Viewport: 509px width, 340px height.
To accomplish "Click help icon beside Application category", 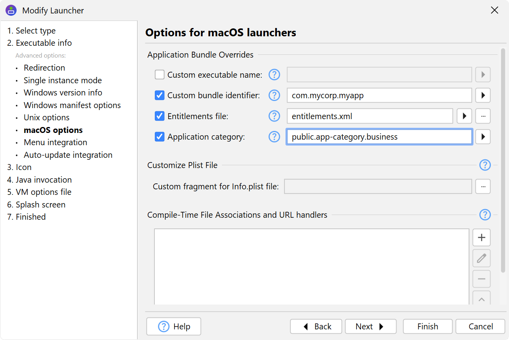I will click(x=274, y=137).
